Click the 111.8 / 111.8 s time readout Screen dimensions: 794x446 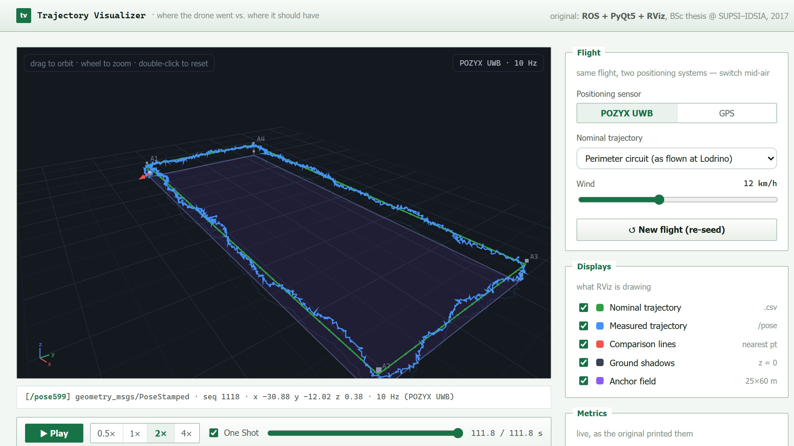click(x=507, y=433)
